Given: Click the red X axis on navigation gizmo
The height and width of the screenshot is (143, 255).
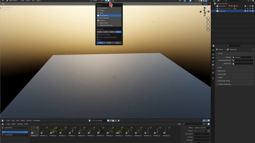Looking at the screenshot, I should 208,12.
